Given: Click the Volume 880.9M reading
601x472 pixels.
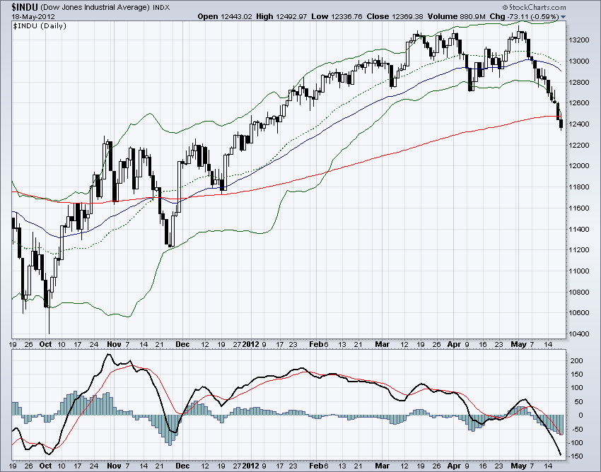Looking at the screenshot, I should (457, 16).
